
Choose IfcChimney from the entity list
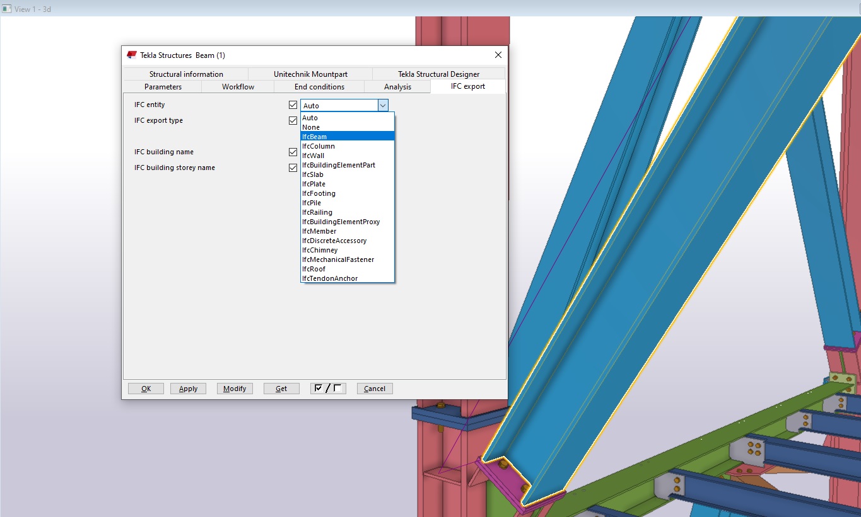pos(348,250)
